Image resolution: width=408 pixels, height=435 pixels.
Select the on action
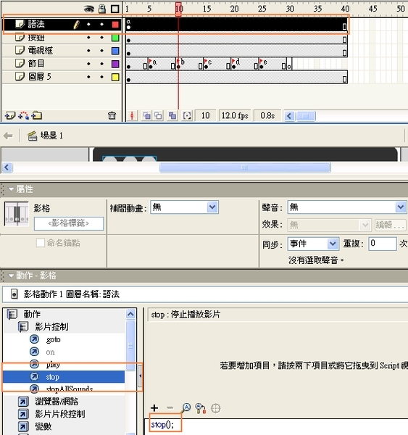tap(50, 352)
